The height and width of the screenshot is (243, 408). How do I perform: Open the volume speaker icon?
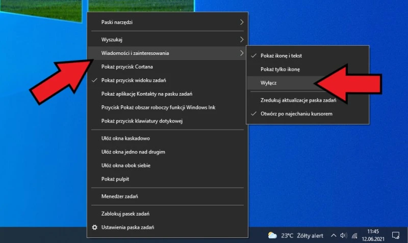343,235
